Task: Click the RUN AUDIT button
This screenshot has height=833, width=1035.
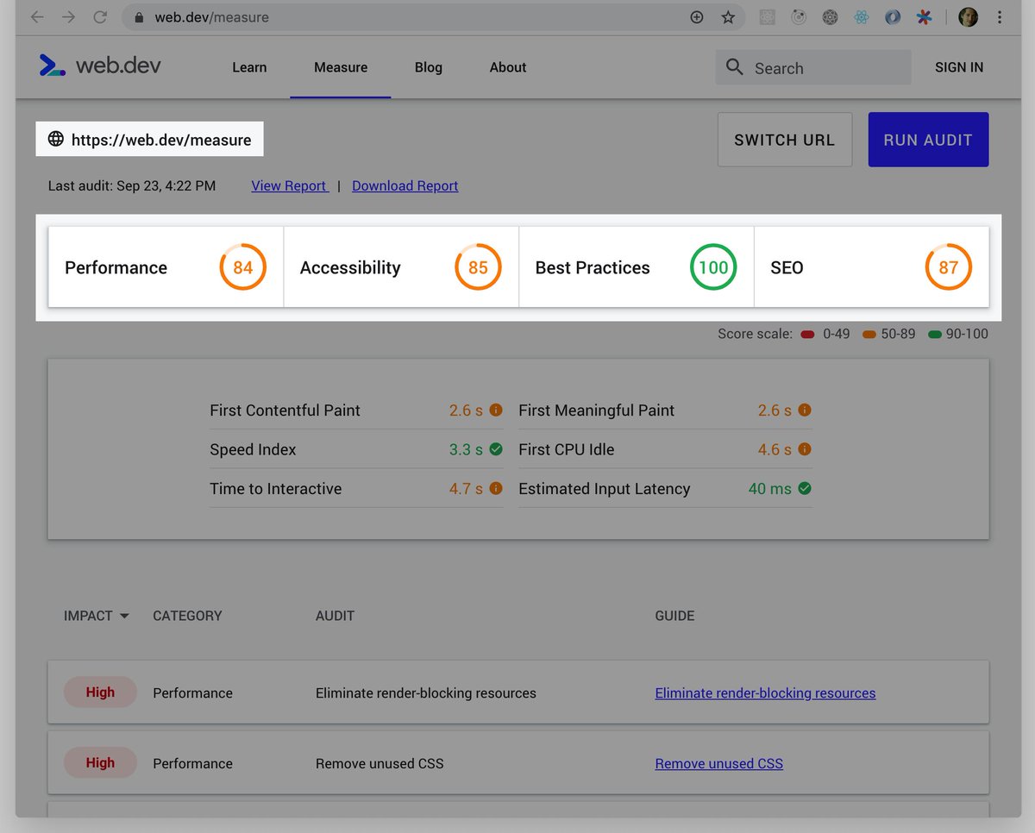Action: click(928, 140)
